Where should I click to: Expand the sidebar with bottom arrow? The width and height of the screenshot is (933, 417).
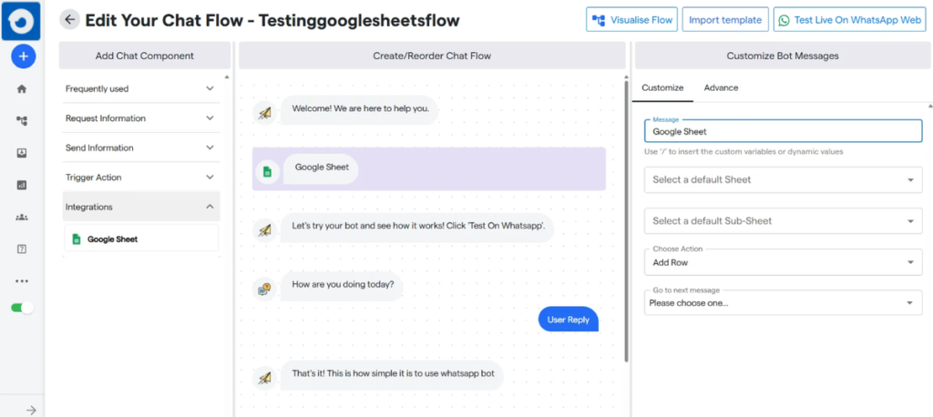pos(30,410)
